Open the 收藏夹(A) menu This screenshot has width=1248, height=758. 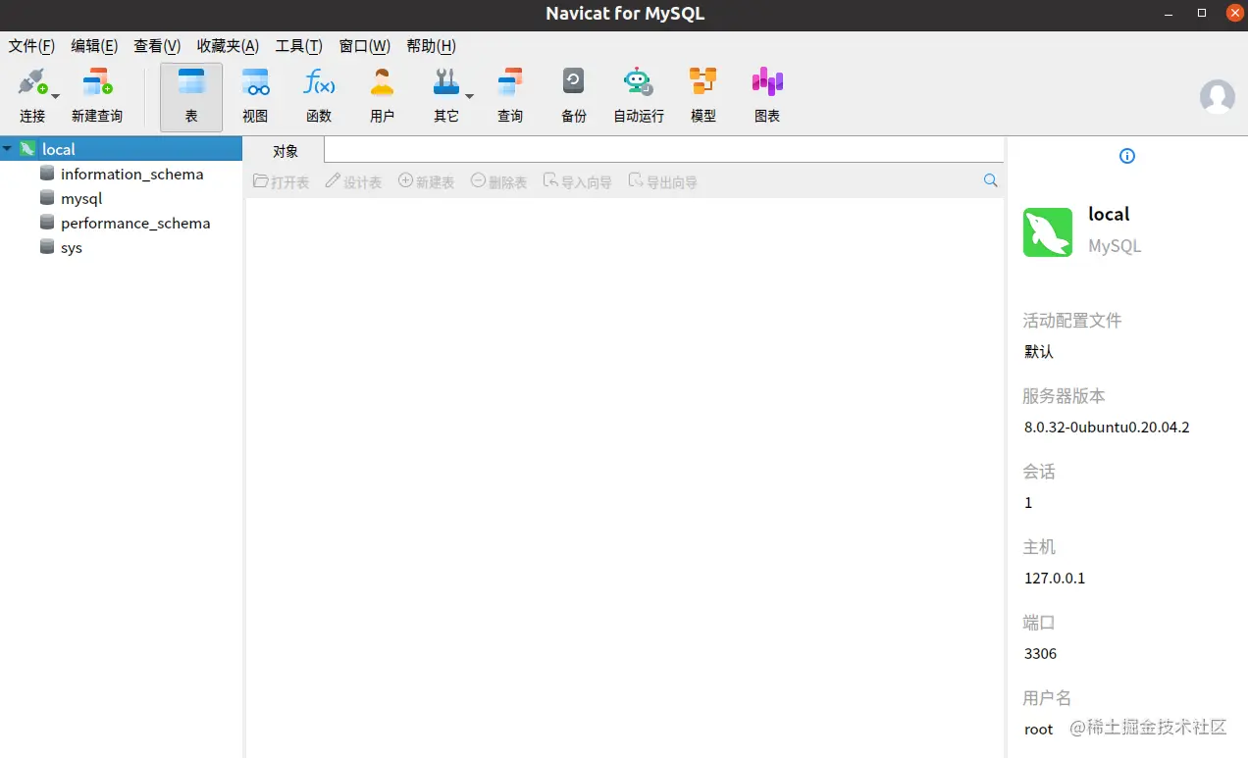click(228, 46)
